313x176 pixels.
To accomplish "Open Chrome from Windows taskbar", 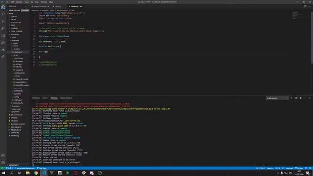I will click(x=36, y=173).
